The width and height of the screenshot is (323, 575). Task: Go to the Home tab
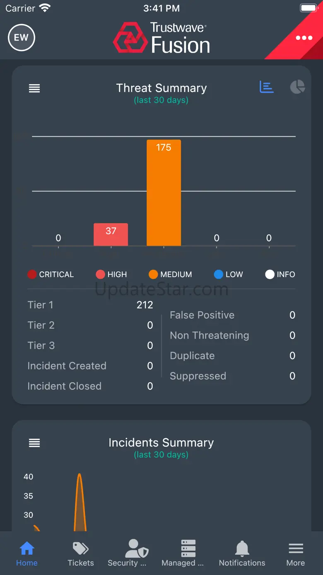coord(27,553)
